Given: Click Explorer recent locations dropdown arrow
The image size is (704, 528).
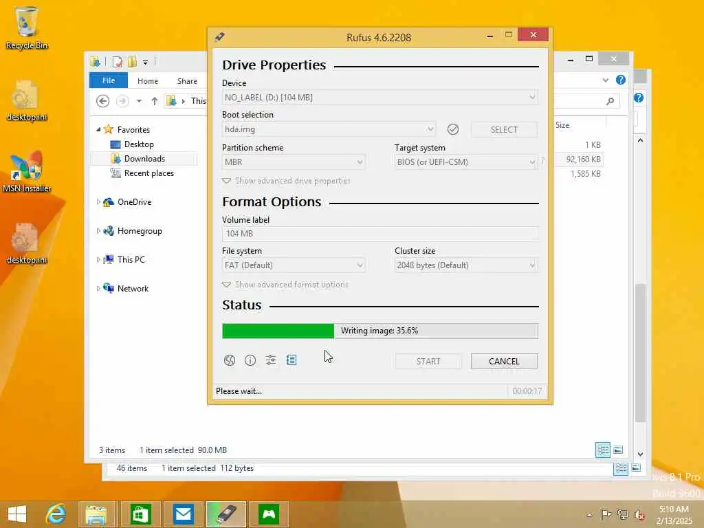Looking at the screenshot, I should 139,101.
